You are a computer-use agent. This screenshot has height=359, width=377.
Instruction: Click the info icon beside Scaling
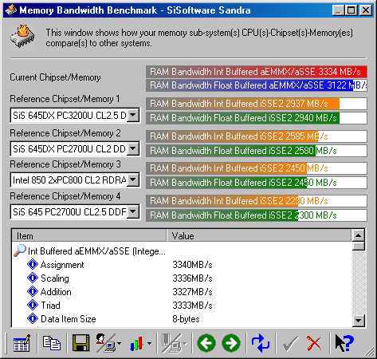(33, 278)
